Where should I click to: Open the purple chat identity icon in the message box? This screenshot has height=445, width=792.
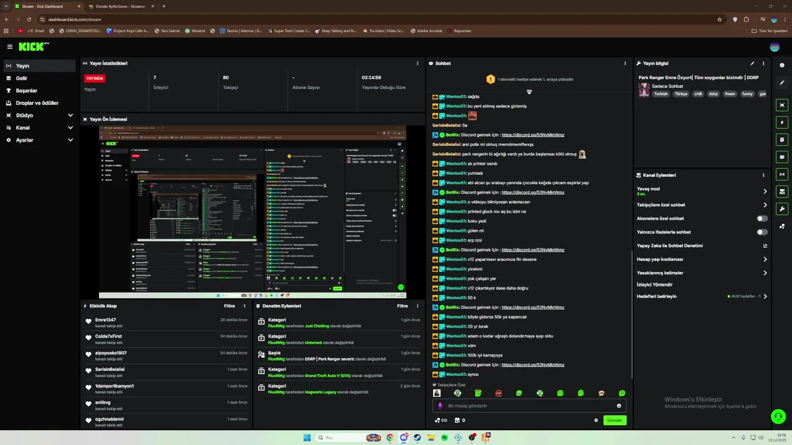click(440, 406)
